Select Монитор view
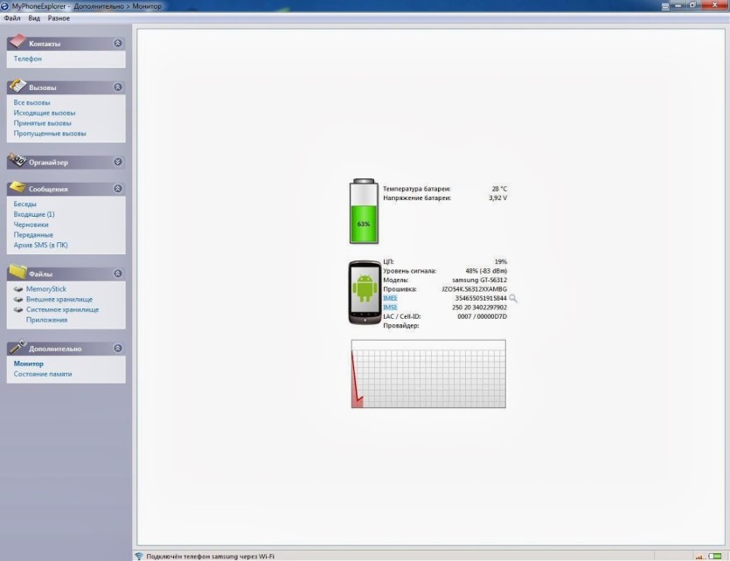Viewport: 730px width, 561px height. (x=28, y=364)
